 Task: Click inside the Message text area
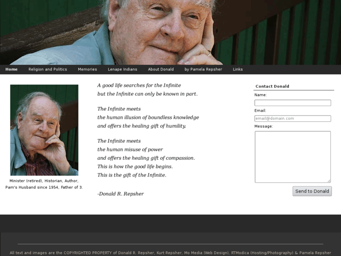coord(292,156)
